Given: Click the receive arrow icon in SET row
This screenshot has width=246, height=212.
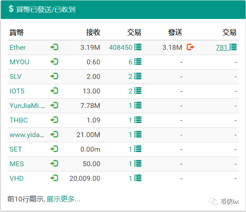Looking at the screenshot, I should coord(54,149).
